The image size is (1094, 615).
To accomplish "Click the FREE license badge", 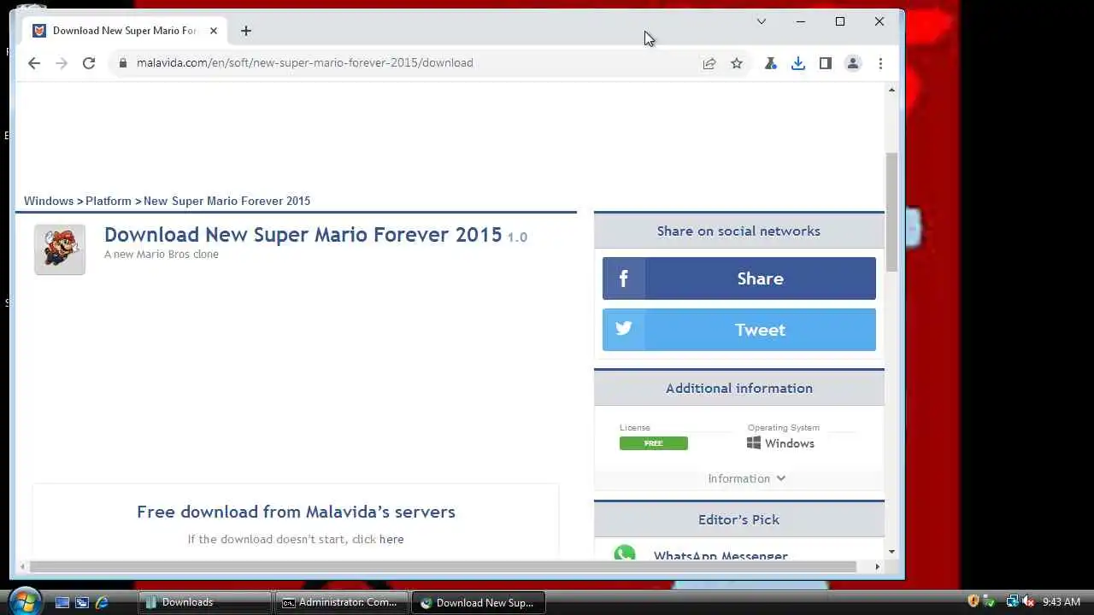I will 654,443.
